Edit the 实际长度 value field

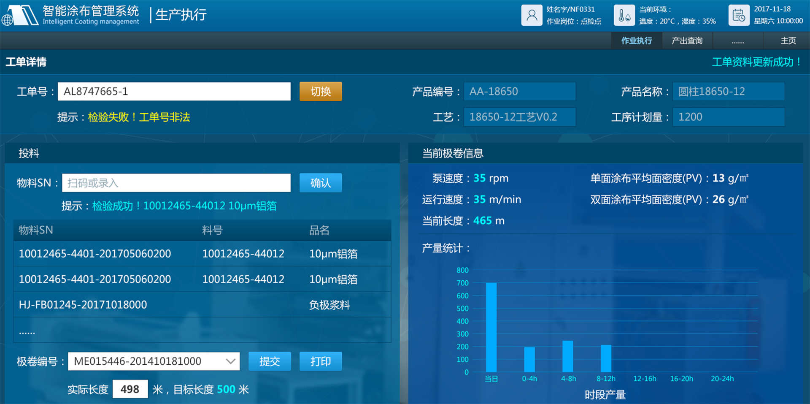click(x=130, y=389)
